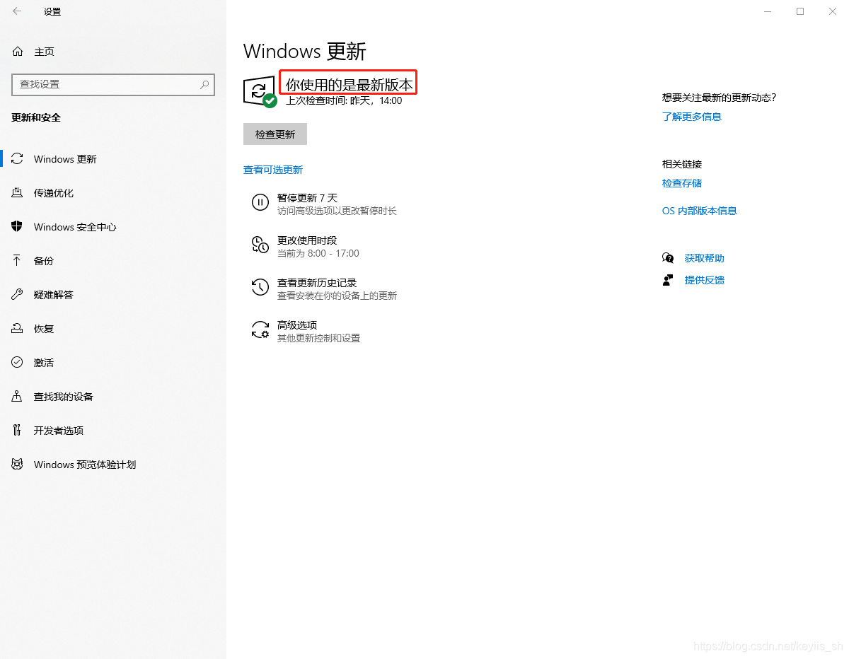Click the history icon beside 查看更新历史记录
This screenshot has height=659, width=849.
pyautogui.click(x=260, y=287)
